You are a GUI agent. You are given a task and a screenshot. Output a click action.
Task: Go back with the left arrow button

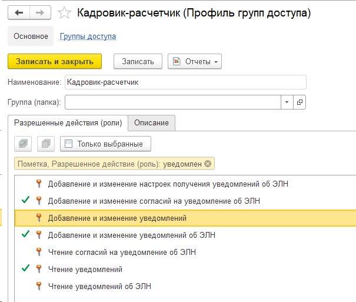pyautogui.click(x=19, y=13)
